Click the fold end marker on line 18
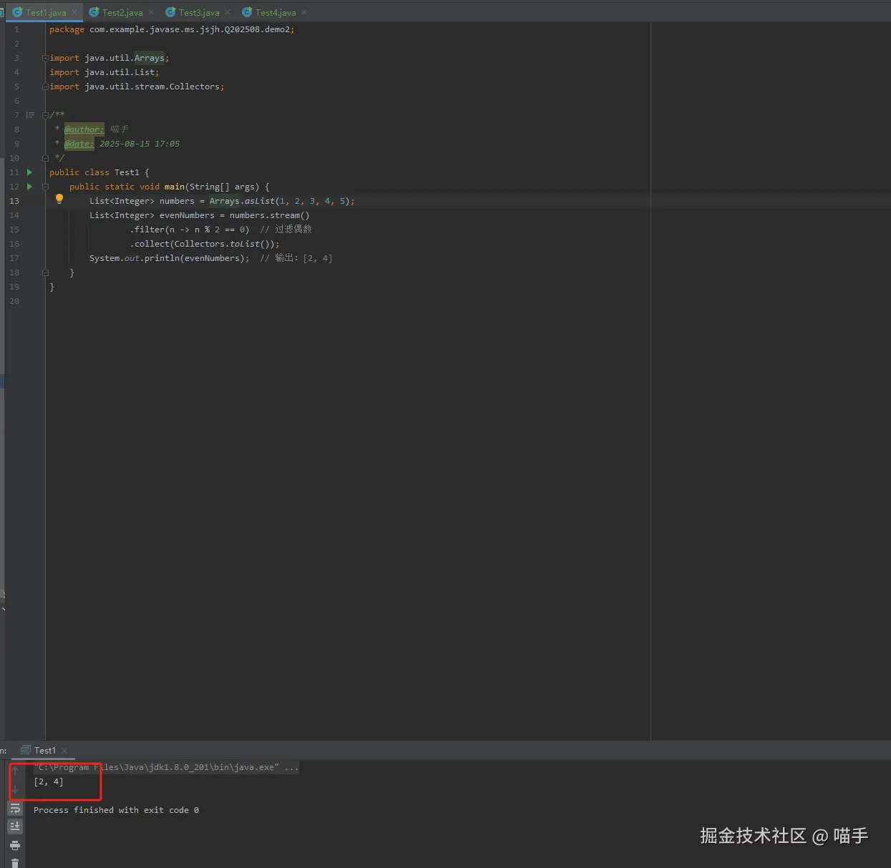 [45, 272]
